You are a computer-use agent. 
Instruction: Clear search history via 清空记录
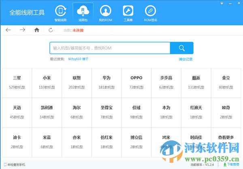click(185, 59)
